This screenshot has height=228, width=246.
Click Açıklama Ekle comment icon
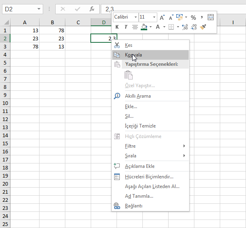pyautogui.click(x=117, y=166)
